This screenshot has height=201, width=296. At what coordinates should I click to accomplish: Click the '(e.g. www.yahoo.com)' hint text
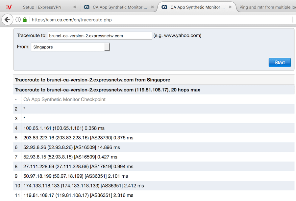pos(177,35)
